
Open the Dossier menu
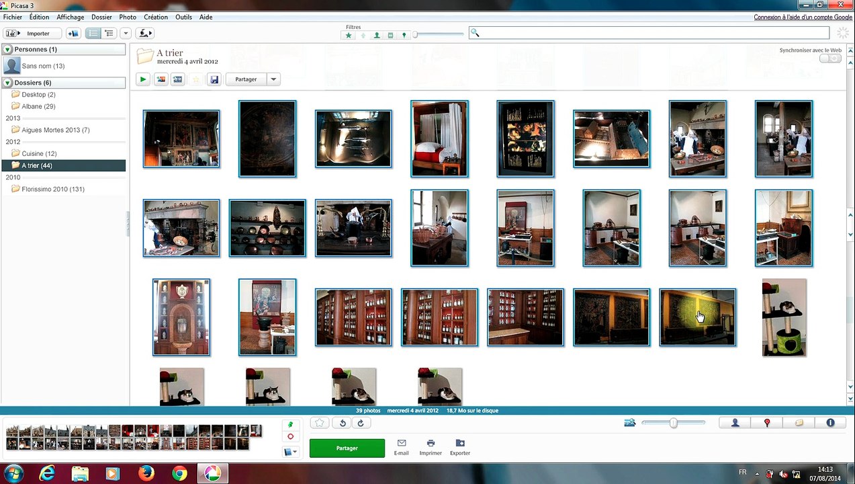(101, 17)
